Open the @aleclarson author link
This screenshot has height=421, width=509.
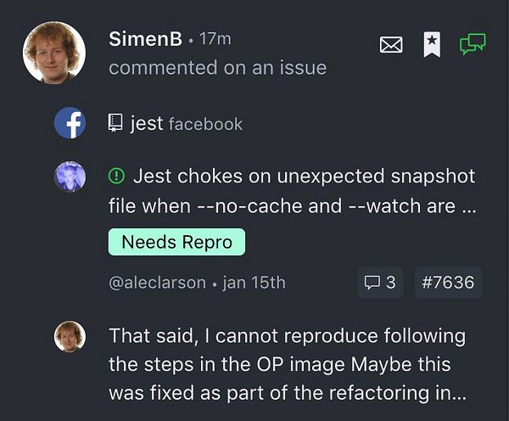(x=157, y=283)
